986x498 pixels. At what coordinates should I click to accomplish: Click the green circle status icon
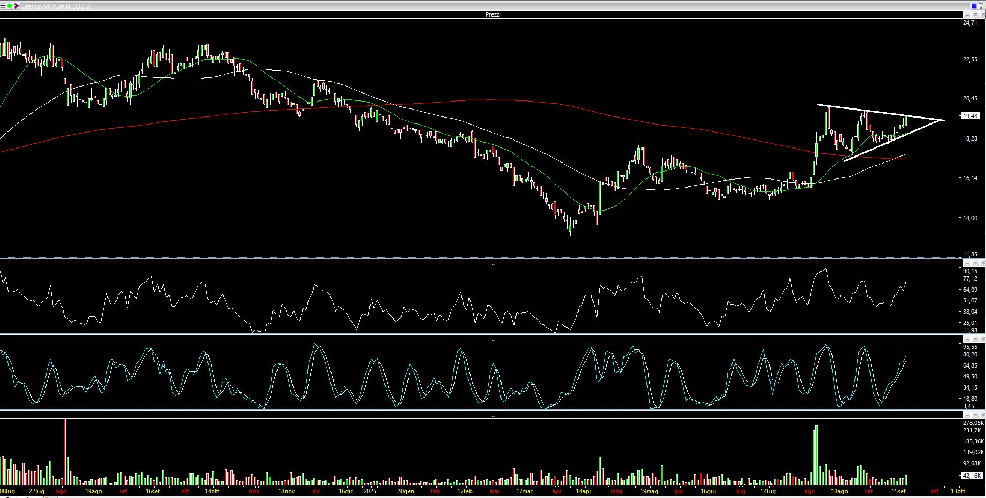point(10,6)
